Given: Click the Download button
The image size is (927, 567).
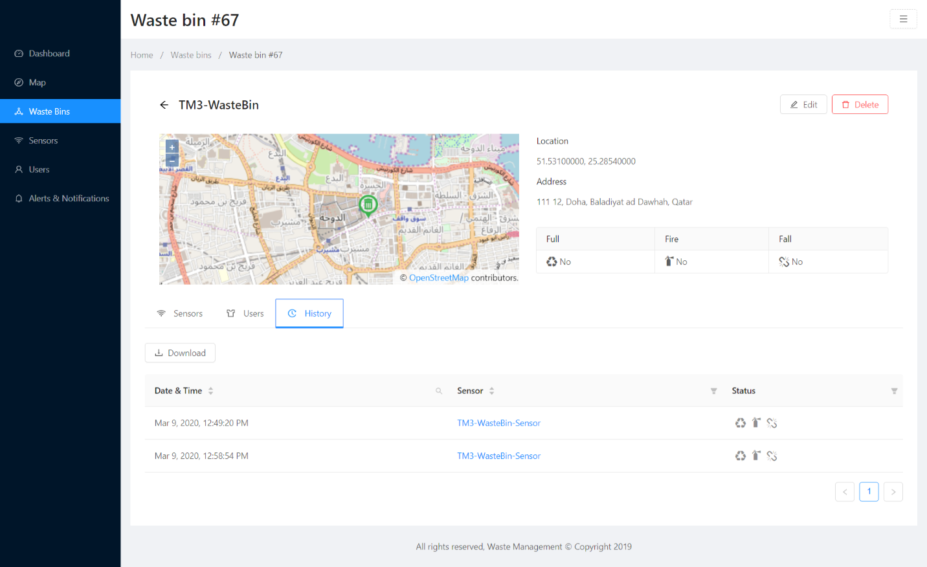Looking at the screenshot, I should pos(180,353).
